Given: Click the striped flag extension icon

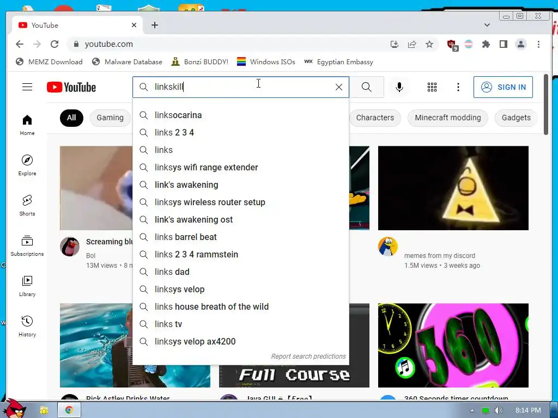Looking at the screenshot, I should 469,44.
